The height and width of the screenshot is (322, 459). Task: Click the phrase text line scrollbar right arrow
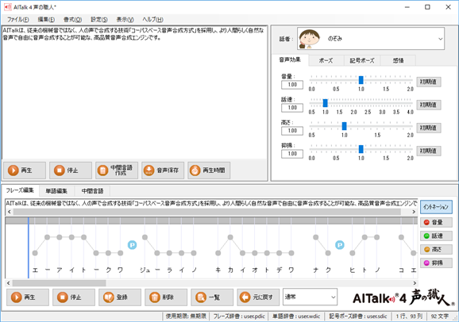(414, 212)
